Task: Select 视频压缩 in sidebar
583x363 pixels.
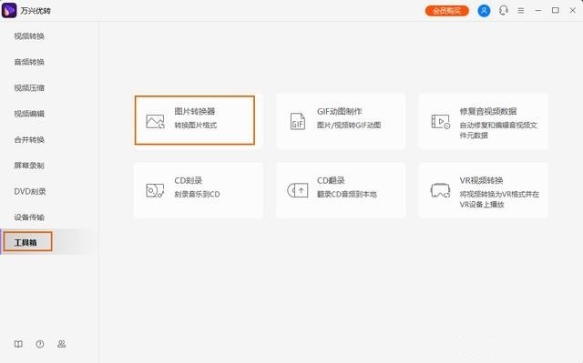Action: coord(29,88)
